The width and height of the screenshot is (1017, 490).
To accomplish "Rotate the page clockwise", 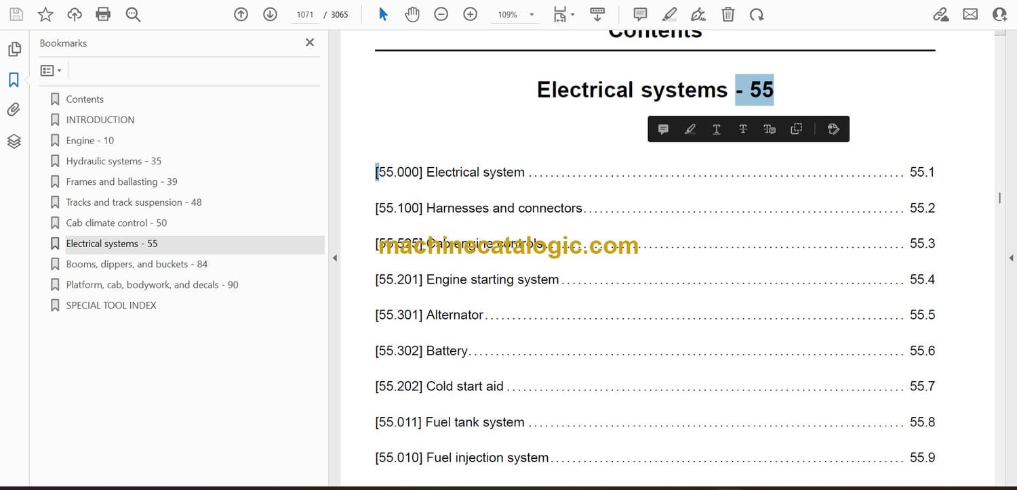I will tap(757, 14).
